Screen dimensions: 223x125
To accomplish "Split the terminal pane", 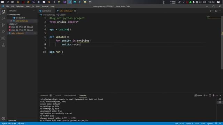I will click(x=210, y=95).
